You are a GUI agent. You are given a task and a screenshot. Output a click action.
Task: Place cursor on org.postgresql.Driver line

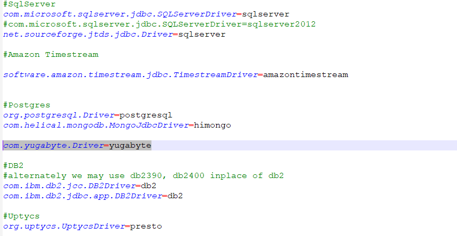[x=88, y=115]
